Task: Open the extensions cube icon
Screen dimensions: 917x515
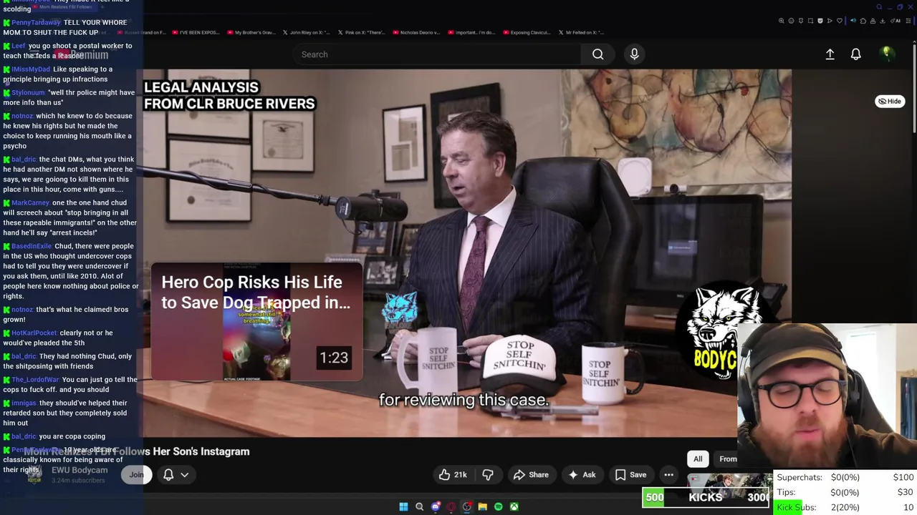Action: pos(863,21)
